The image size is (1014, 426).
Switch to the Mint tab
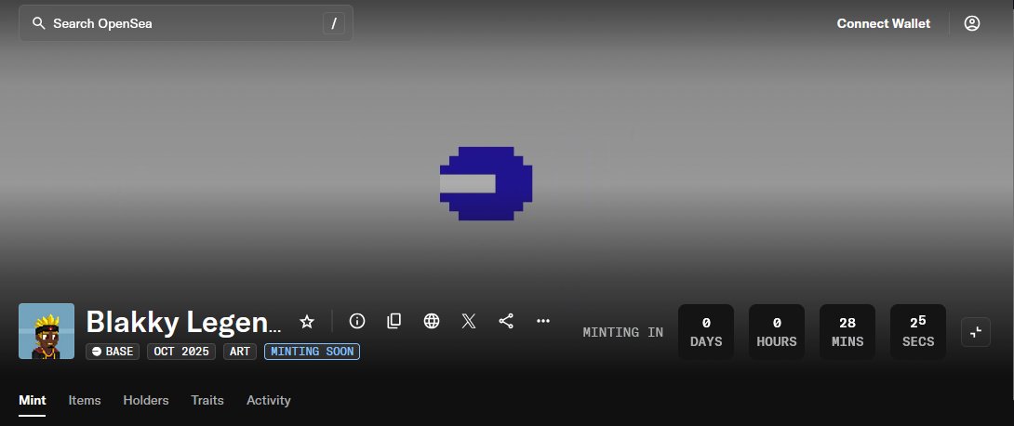click(33, 400)
